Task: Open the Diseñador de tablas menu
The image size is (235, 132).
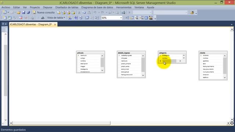Action: 67,7
